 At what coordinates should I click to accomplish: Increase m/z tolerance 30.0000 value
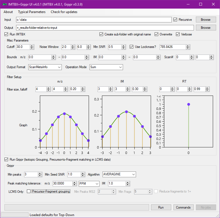(x=75, y=182)
